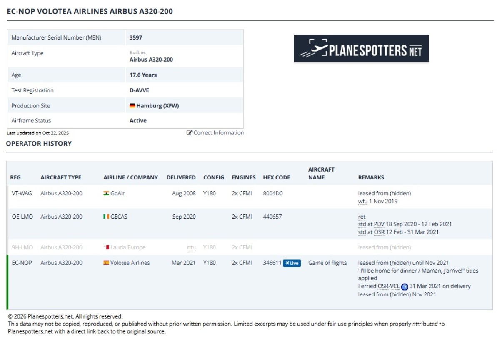Click the edit icon beside Correct Information
500x341 pixels.
coord(189,133)
